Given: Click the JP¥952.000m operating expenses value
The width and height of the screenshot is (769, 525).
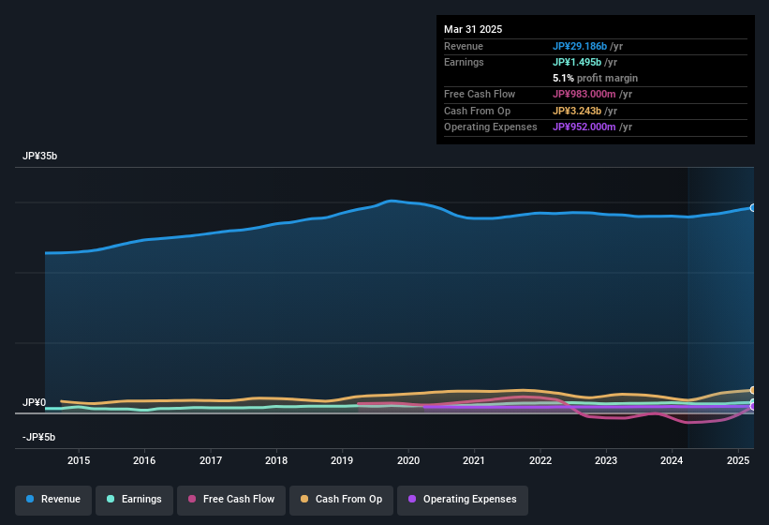Looking at the screenshot, I should [584, 127].
